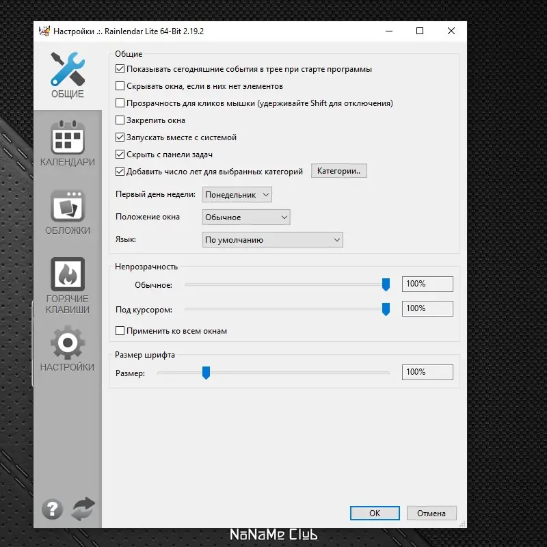Image resolution: width=547 pixels, height=547 pixels.
Task: Expand the Первый день недели dropdown
Action: coord(237,195)
